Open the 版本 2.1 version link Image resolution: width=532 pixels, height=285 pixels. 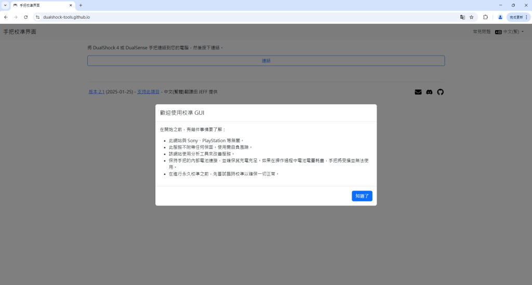coord(96,92)
